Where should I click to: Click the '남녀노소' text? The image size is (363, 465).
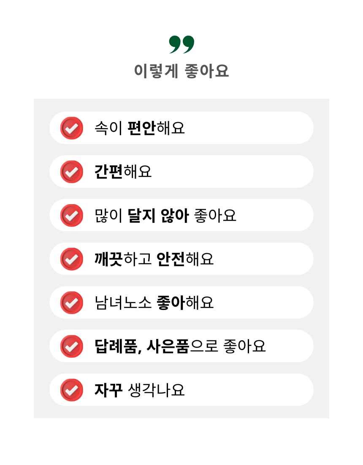[x=123, y=303]
